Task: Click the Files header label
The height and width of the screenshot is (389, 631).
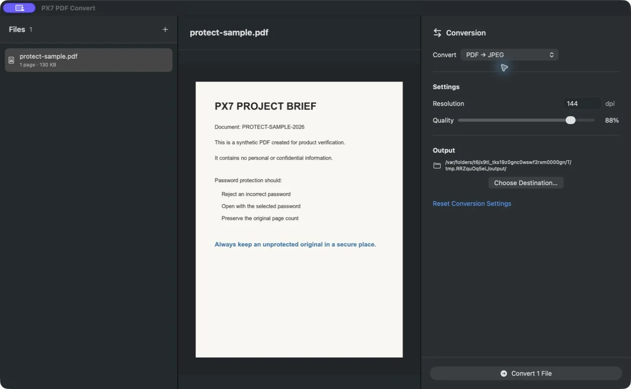Action: point(17,29)
